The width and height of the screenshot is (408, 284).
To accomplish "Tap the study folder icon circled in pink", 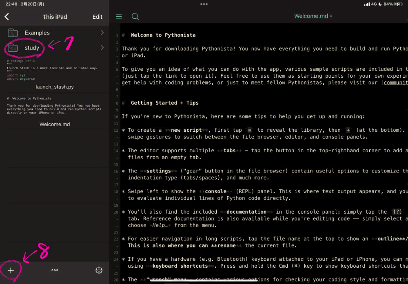I will pyautogui.click(x=14, y=48).
